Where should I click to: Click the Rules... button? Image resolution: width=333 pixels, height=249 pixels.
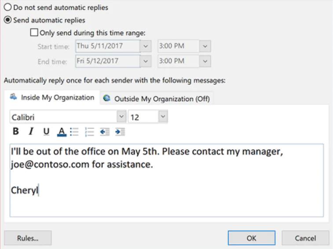point(28,238)
